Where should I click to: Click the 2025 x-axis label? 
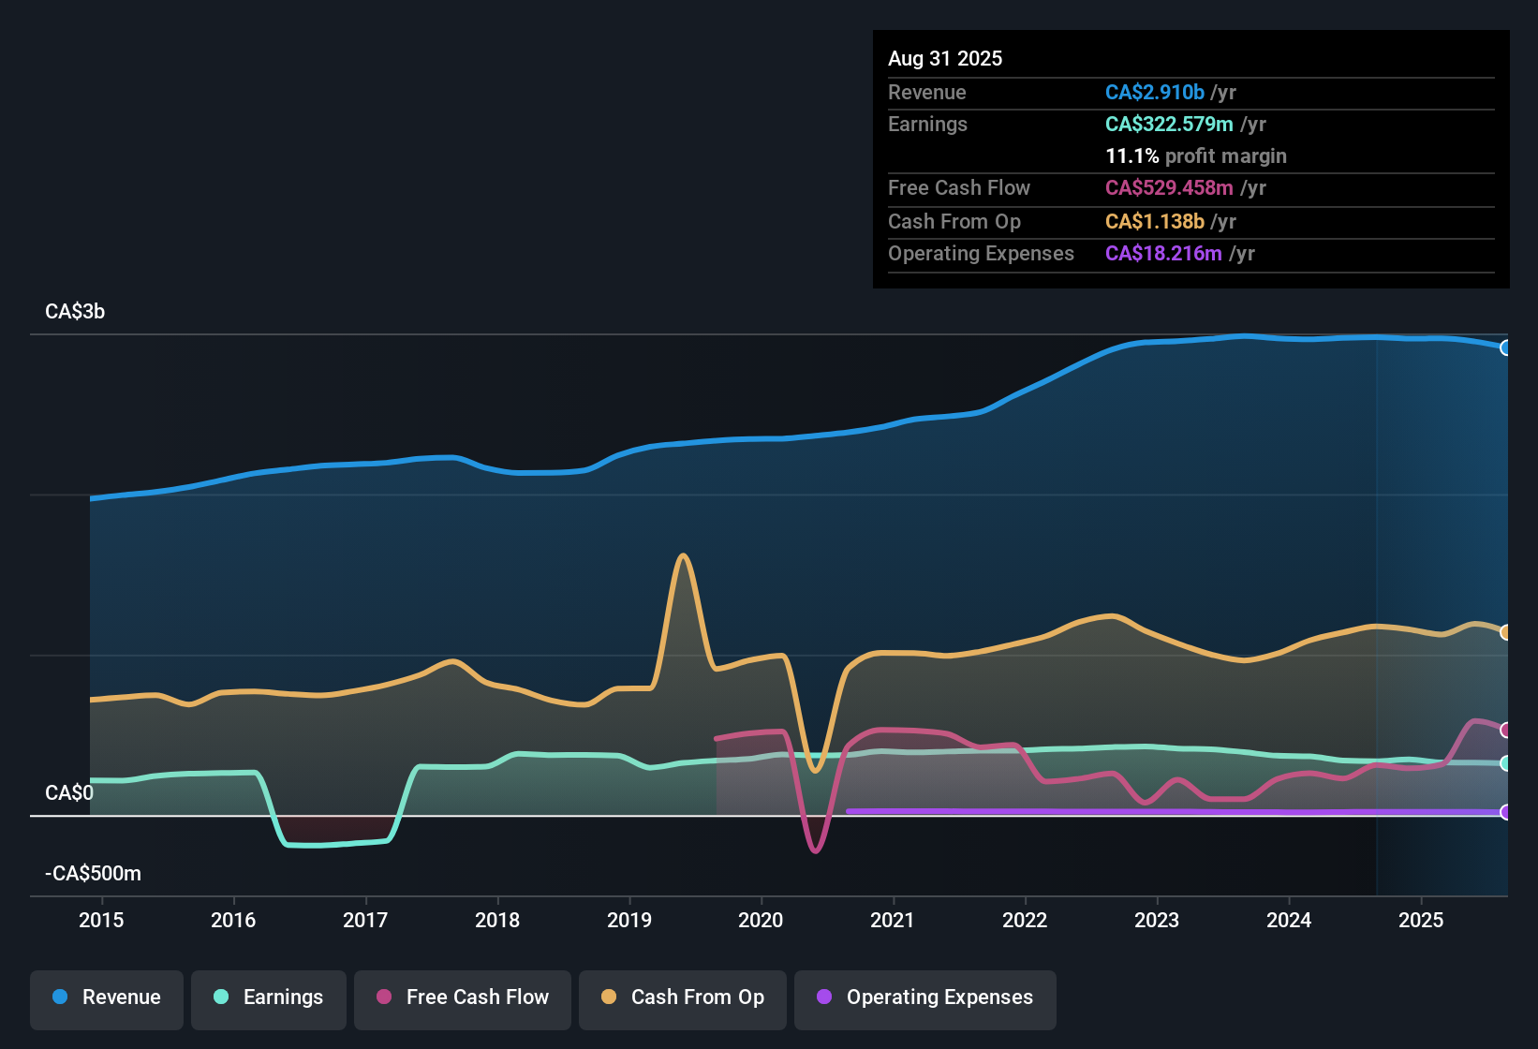1421,920
